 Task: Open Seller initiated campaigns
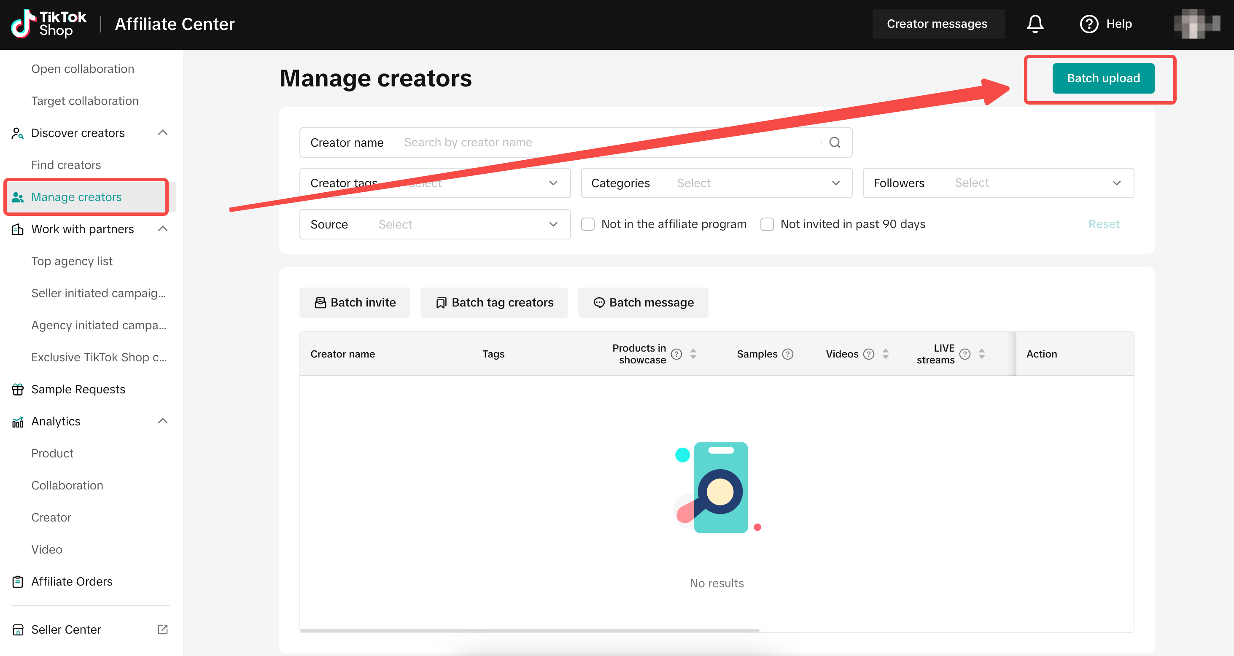(98, 293)
